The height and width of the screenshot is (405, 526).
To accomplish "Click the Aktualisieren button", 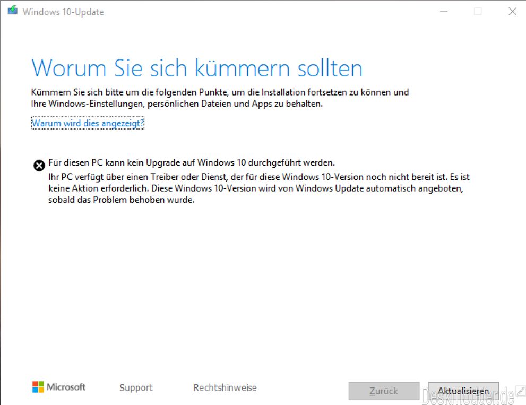I will click(x=463, y=391).
